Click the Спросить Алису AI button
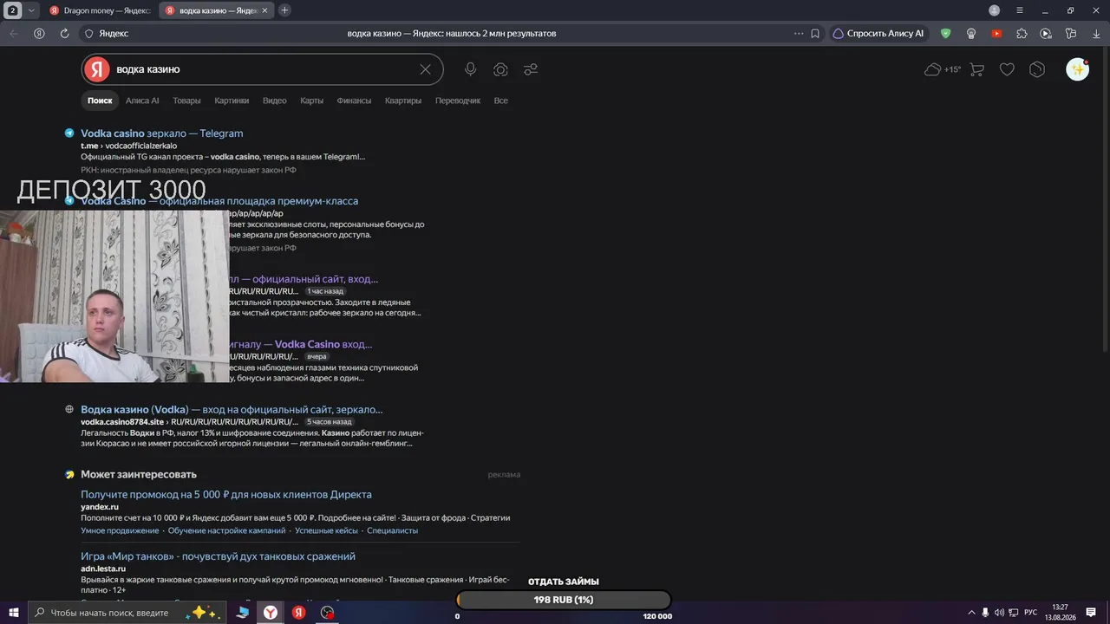The image size is (1110, 624). click(x=878, y=34)
